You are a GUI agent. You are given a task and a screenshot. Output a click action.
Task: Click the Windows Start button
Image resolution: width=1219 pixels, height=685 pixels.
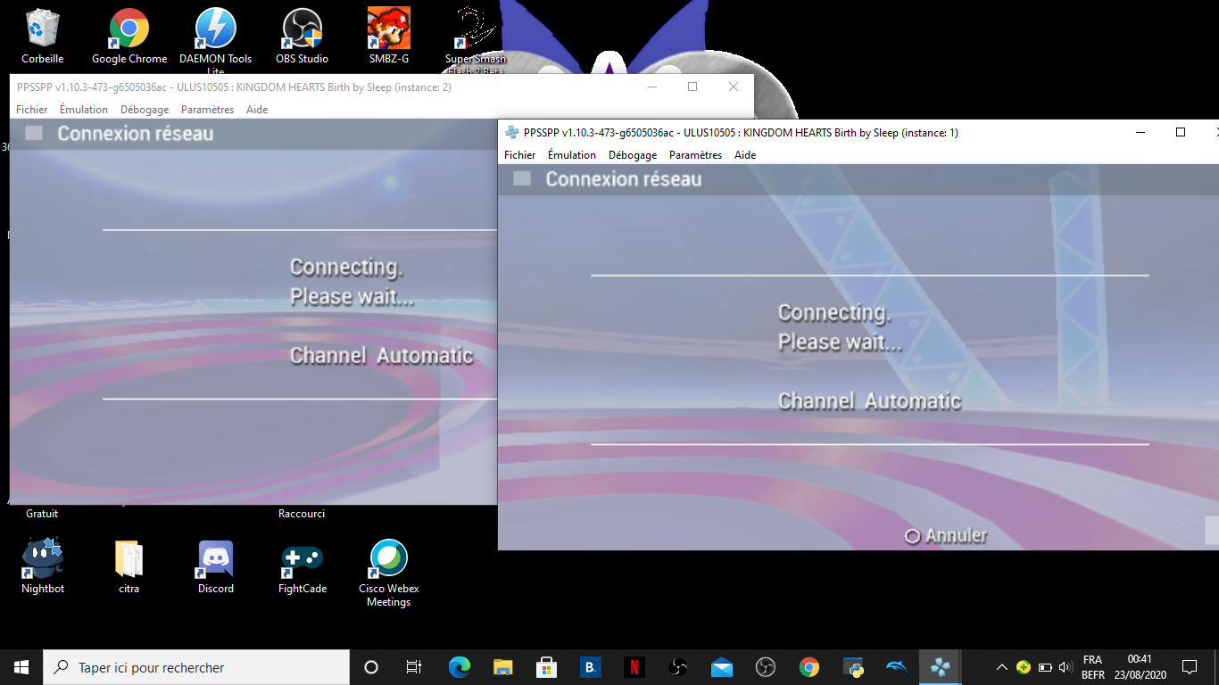pos(21,667)
